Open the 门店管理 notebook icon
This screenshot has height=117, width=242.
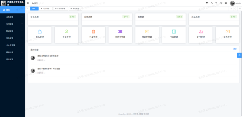click(174, 32)
